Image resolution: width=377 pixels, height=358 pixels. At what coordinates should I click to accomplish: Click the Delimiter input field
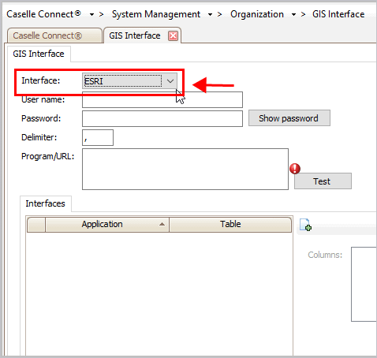[x=98, y=137]
